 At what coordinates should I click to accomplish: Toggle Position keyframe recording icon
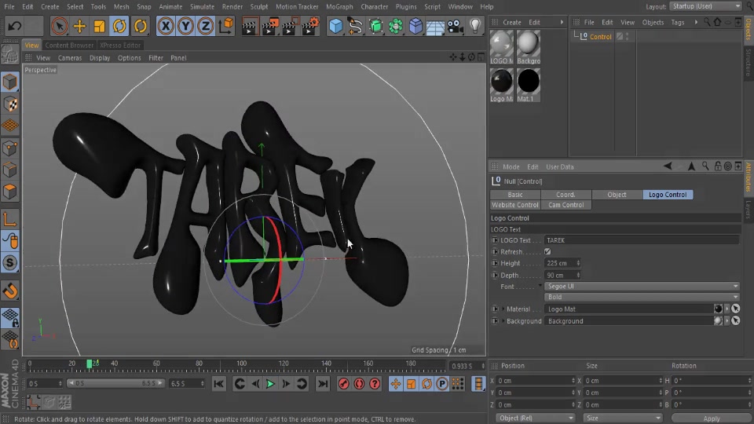(x=395, y=384)
